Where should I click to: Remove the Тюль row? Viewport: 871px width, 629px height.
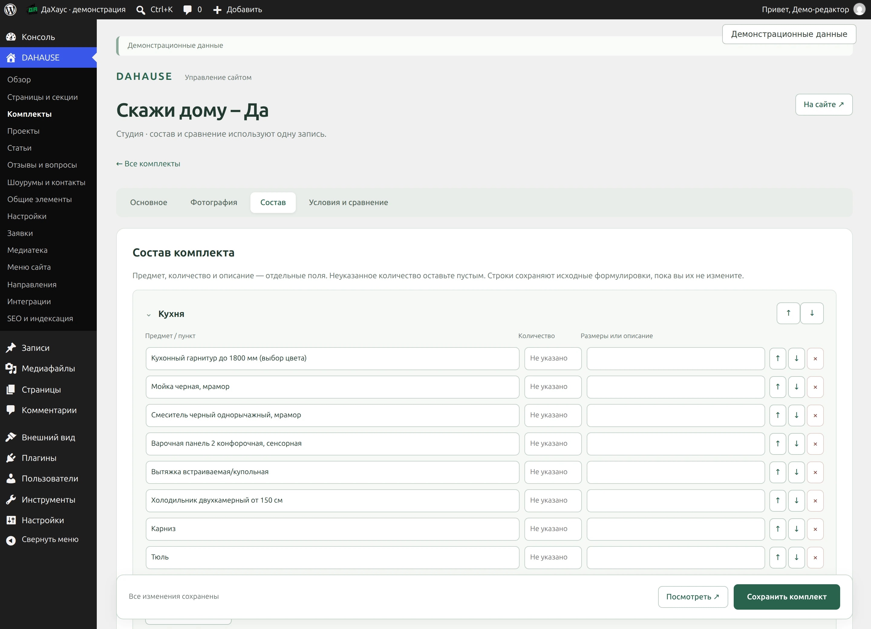pyautogui.click(x=815, y=557)
